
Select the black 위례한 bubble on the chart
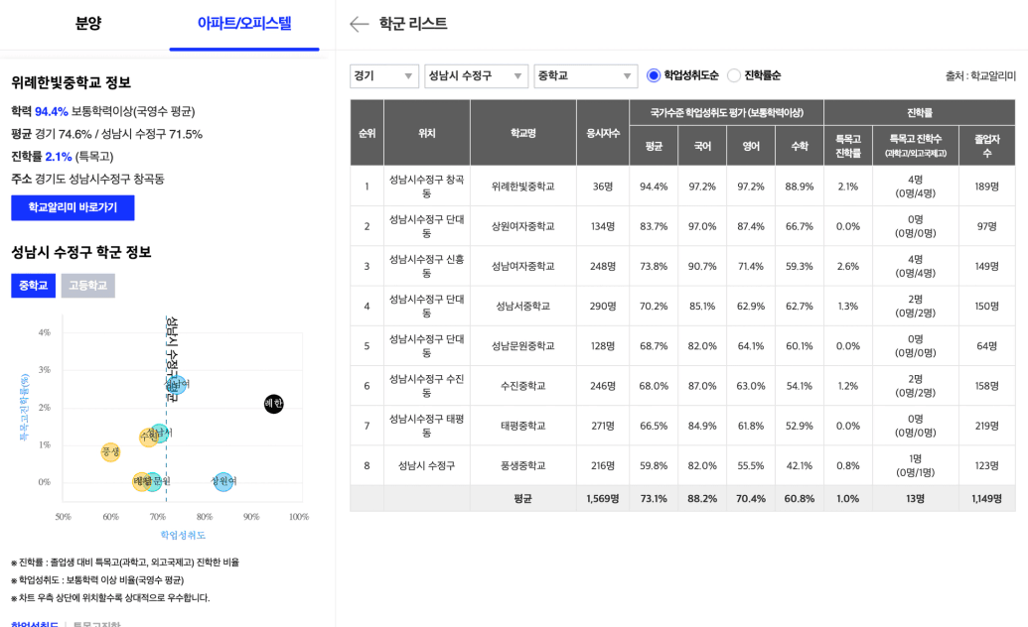tap(273, 404)
